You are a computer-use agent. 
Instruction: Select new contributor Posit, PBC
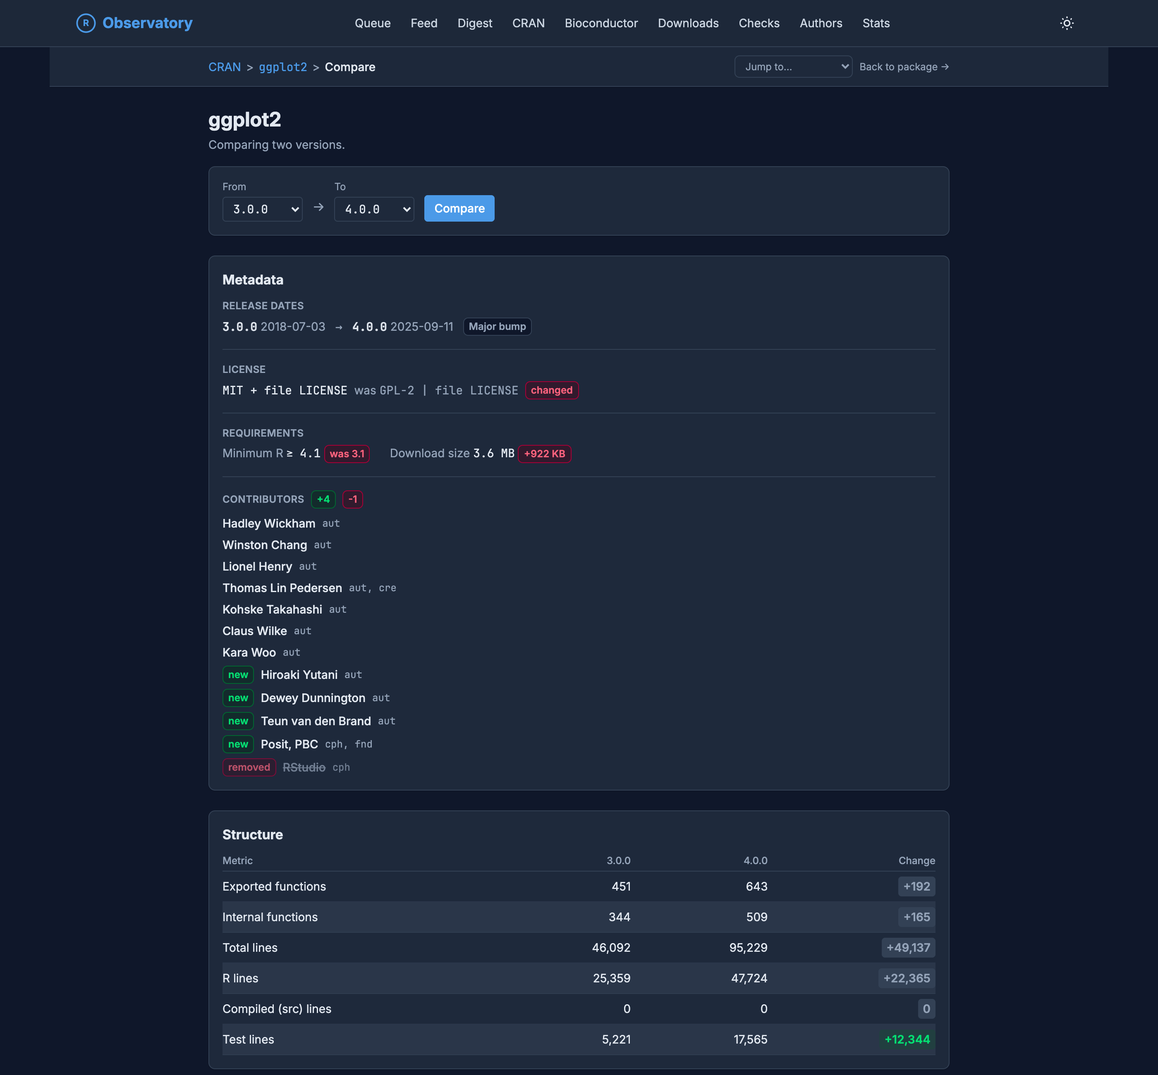[289, 745]
